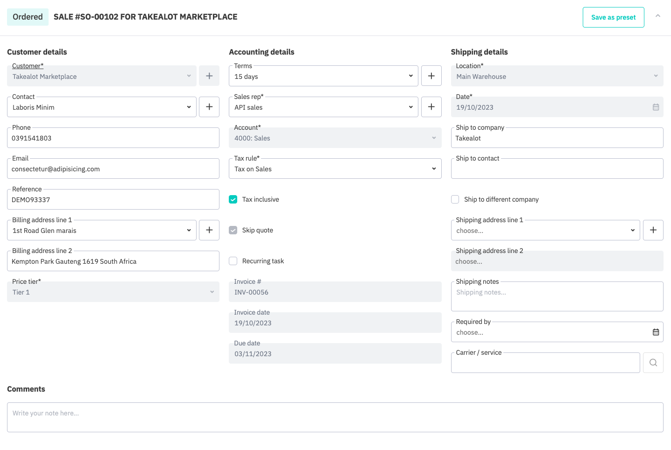Open Shipping address line 1 dropdown
This screenshot has width=671, height=450.
tap(545, 230)
